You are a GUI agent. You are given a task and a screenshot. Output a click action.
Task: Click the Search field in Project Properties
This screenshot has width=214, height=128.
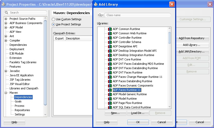tap(25, 13)
